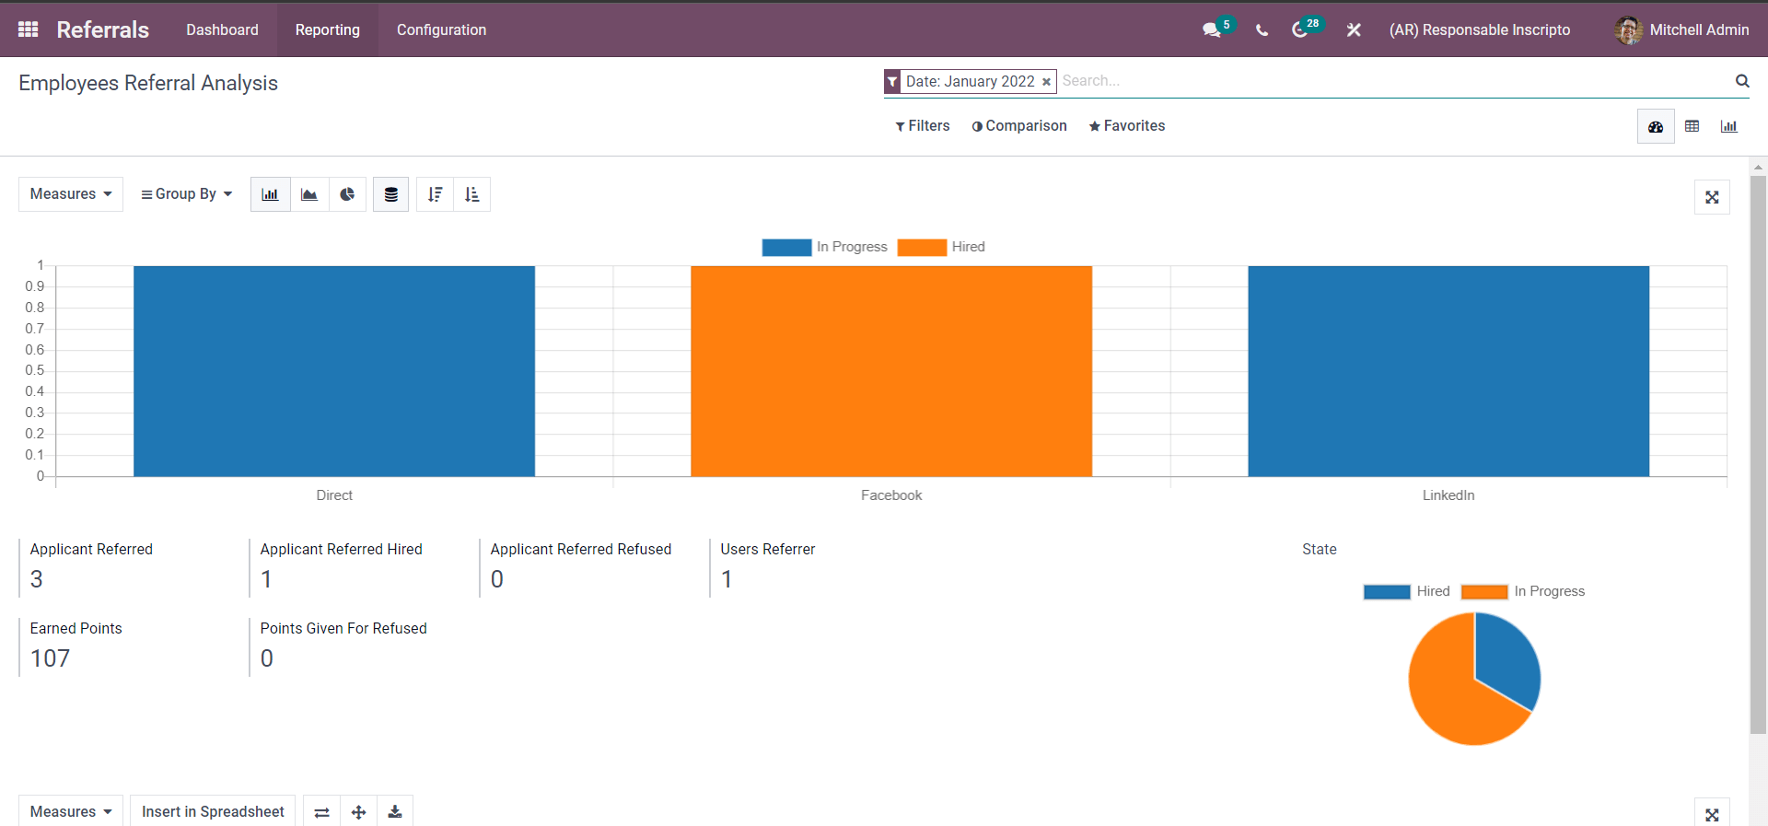Toggle the stacked chart mode
The width and height of the screenshot is (1768, 826).
[391, 194]
